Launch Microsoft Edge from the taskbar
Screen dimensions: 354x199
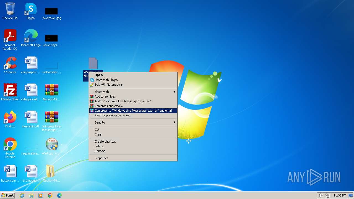point(59,195)
